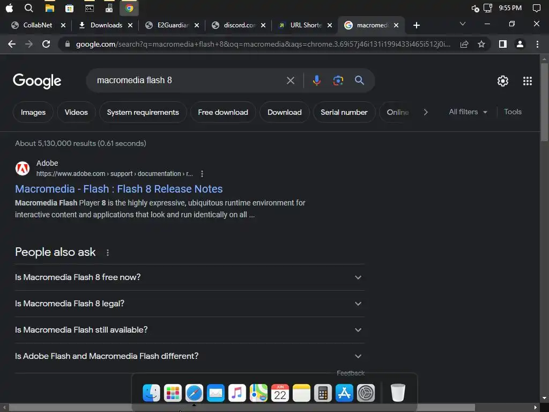Click the Chrome icon in top taskbar
549x412 pixels.
129,8
